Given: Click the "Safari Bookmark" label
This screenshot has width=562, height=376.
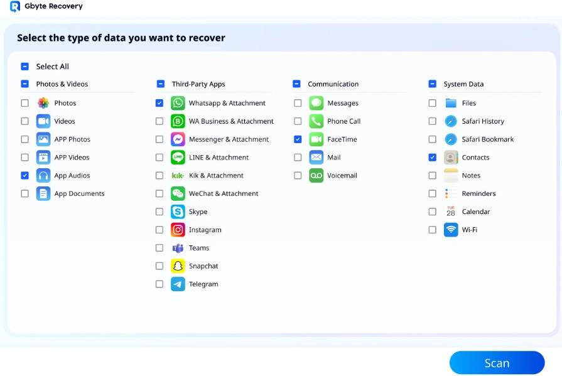Looking at the screenshot, I should pos(487,139).
